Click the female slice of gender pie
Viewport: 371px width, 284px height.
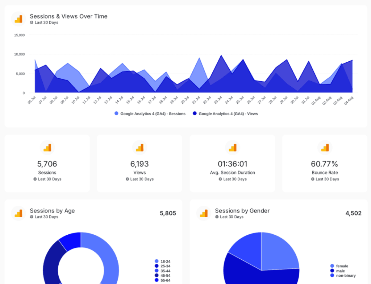click(278, 254)
